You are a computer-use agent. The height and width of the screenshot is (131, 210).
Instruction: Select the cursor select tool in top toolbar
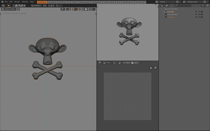[9, 5]
